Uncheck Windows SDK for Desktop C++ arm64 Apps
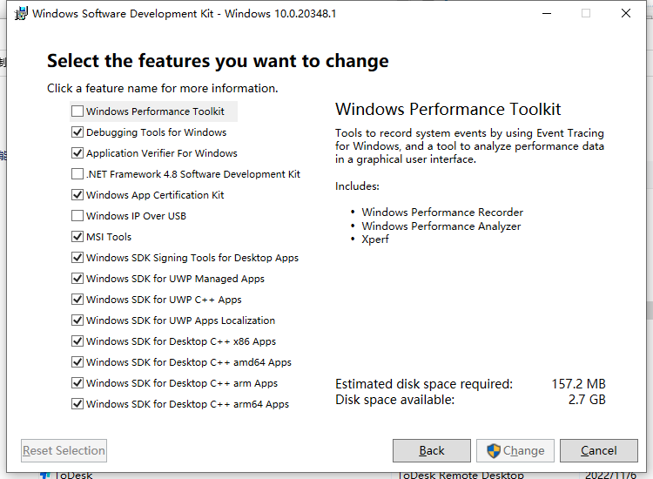 [77, 403]
